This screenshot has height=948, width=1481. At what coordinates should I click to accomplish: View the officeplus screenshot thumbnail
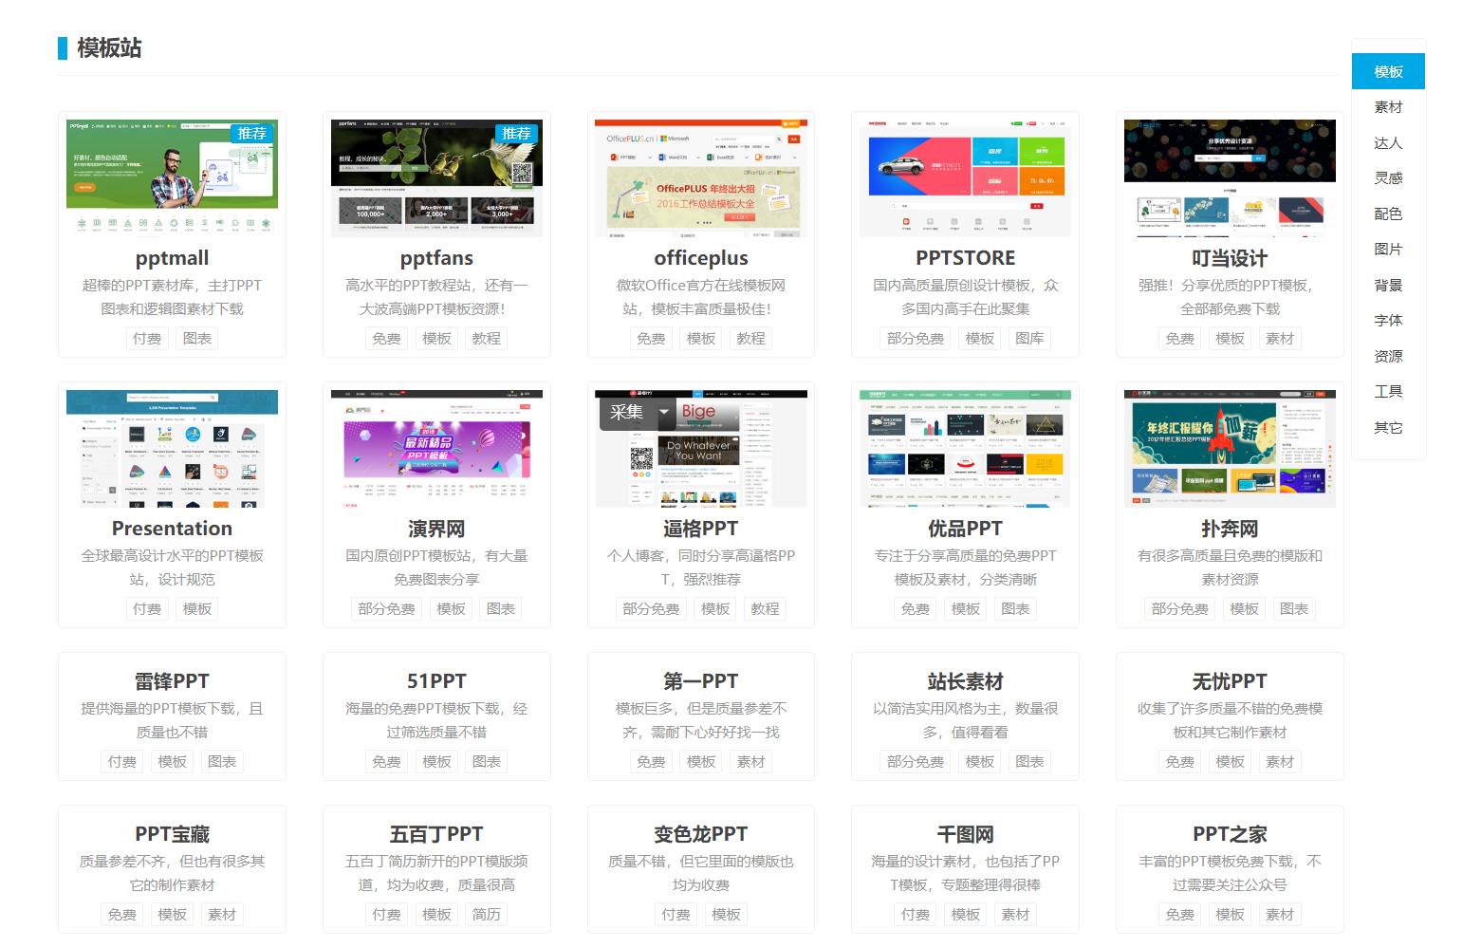point(701,177)
